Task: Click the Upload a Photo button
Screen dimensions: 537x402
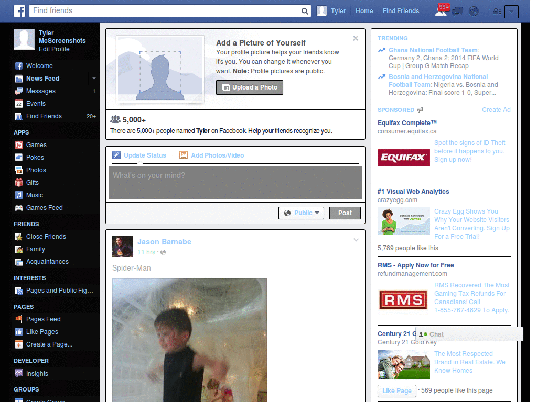Action: pyautogui.click(x=249, y=87)
